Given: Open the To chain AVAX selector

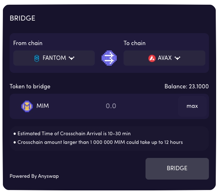Looking at the screenshot, I should coord(164,58).
